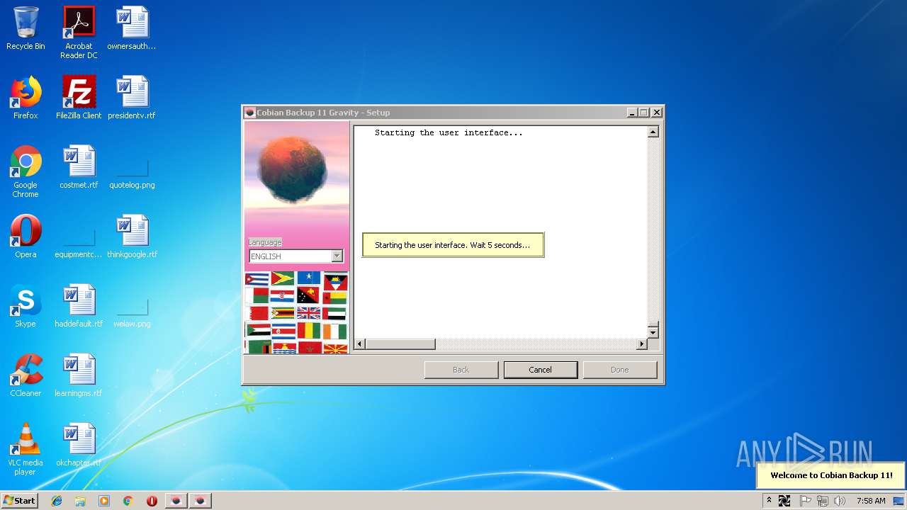
Task: Click the Chrome icon in taskbar
Action: (128, 501)
